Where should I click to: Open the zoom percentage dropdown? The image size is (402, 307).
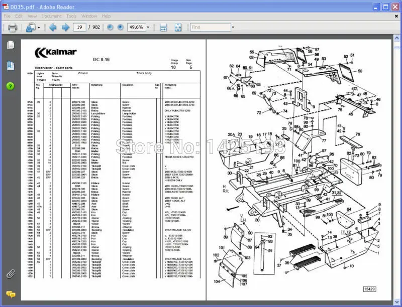[148, 27]
